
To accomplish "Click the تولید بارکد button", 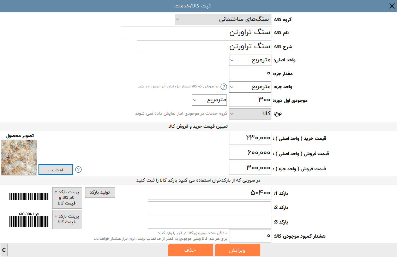I will point(100,192).
